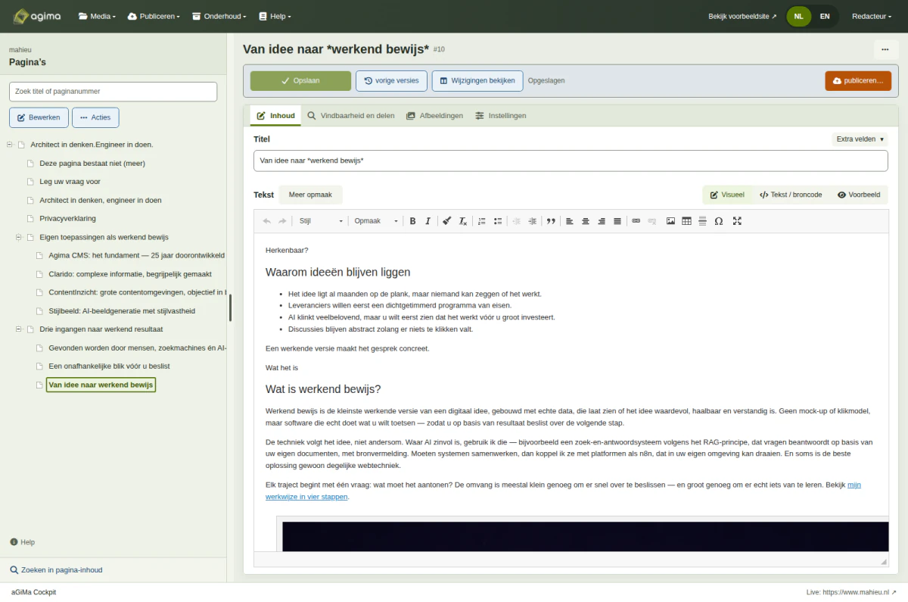This screenshot has height=602, width=908.
Task: Switch to the Afbeeldingen tab
Action: coord(434,116)
